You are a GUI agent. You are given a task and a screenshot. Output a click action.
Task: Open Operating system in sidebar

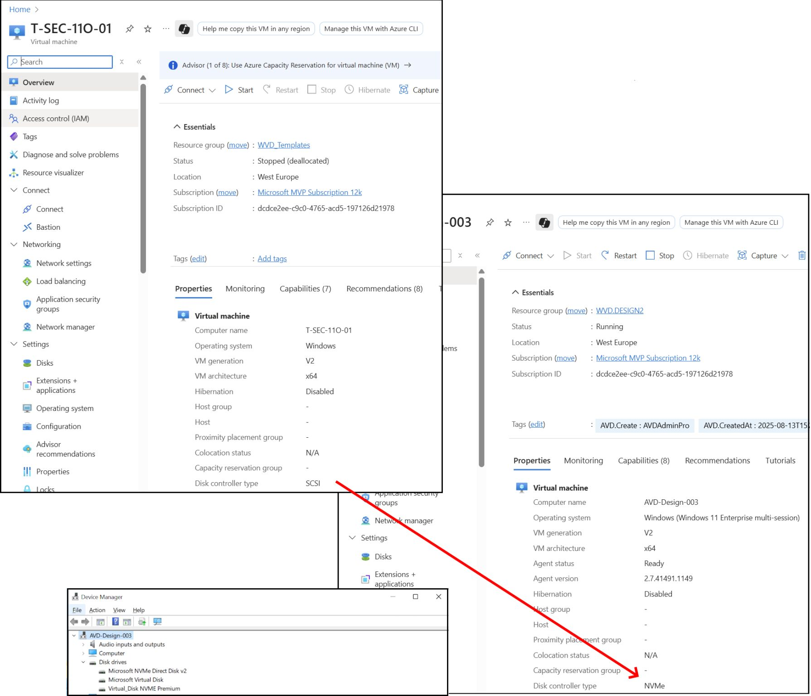(65, 408)
